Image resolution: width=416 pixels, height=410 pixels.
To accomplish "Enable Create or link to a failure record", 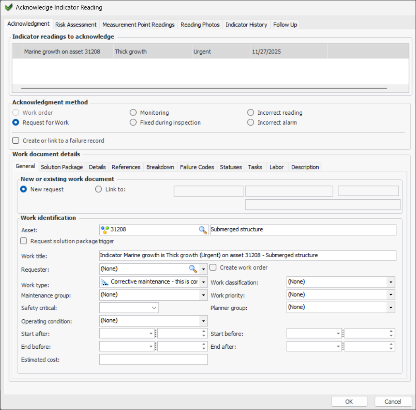I will click(16, 140).
